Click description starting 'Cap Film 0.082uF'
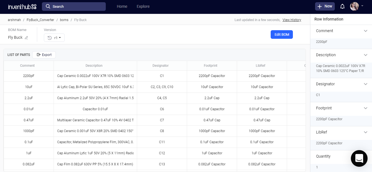The image size is (372, 172). (95, 164)
